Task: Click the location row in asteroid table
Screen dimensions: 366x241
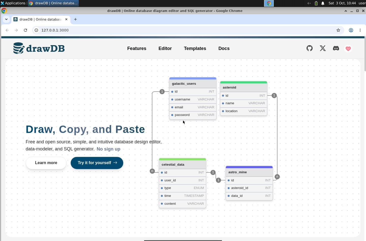Action: [x=243, y=111]
